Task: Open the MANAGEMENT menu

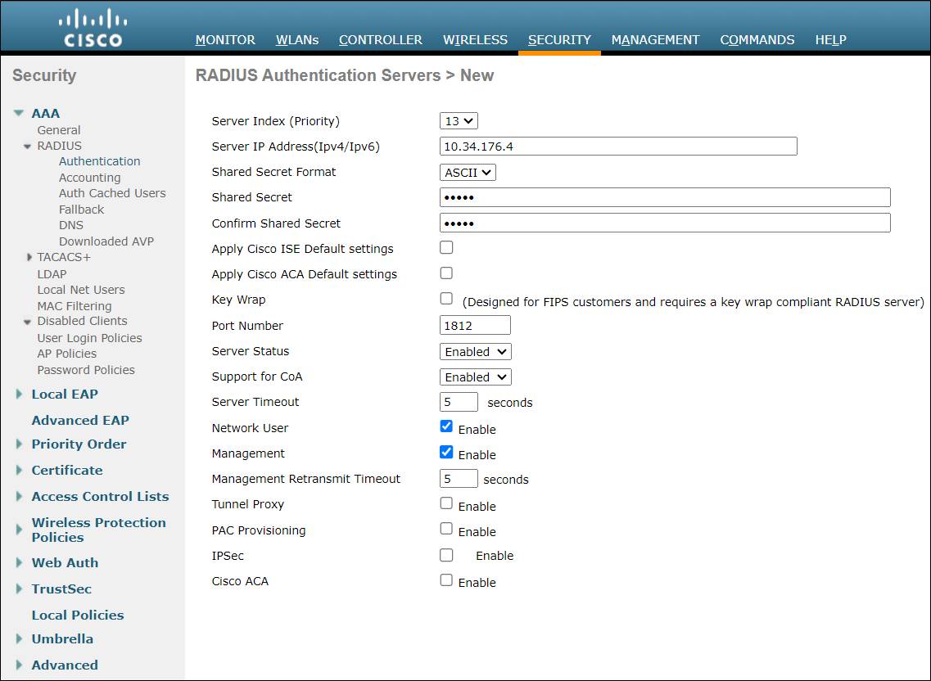Action: [x=655, y=39]
